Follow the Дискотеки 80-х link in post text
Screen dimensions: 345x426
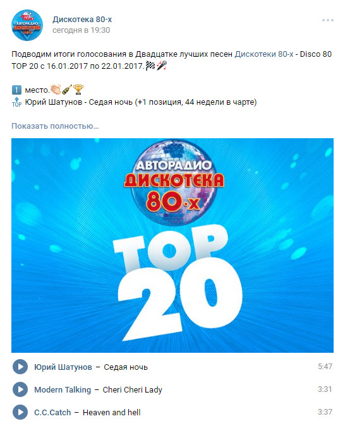(x=264, y=54)
